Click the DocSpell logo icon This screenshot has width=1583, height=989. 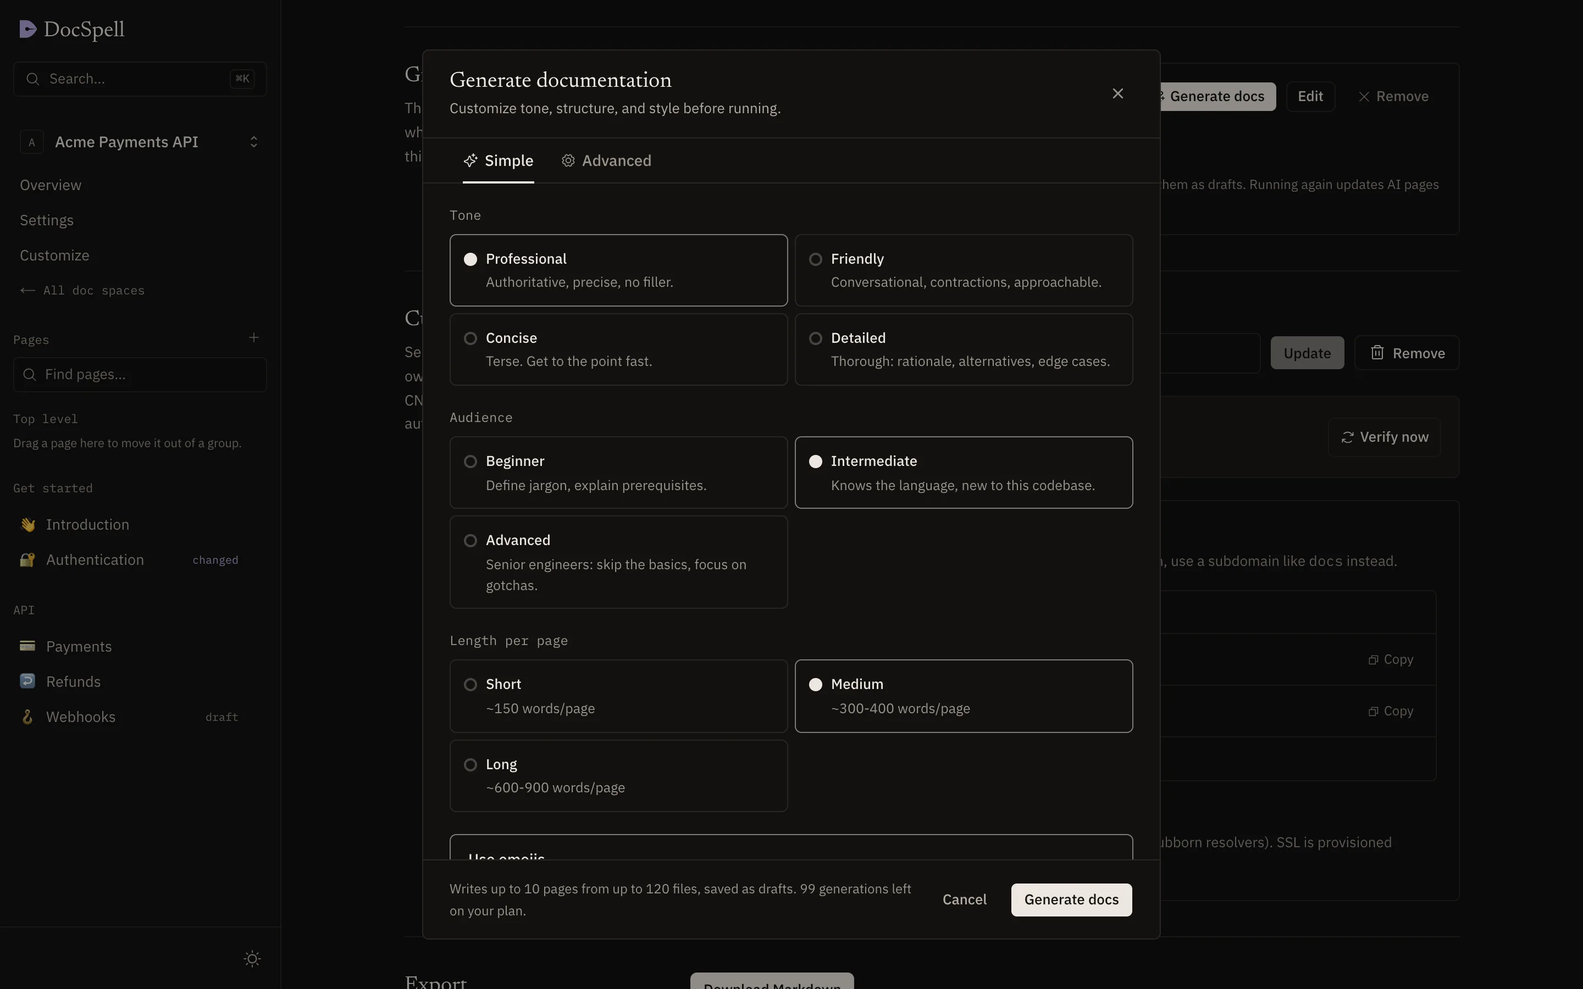coord(27,29)
